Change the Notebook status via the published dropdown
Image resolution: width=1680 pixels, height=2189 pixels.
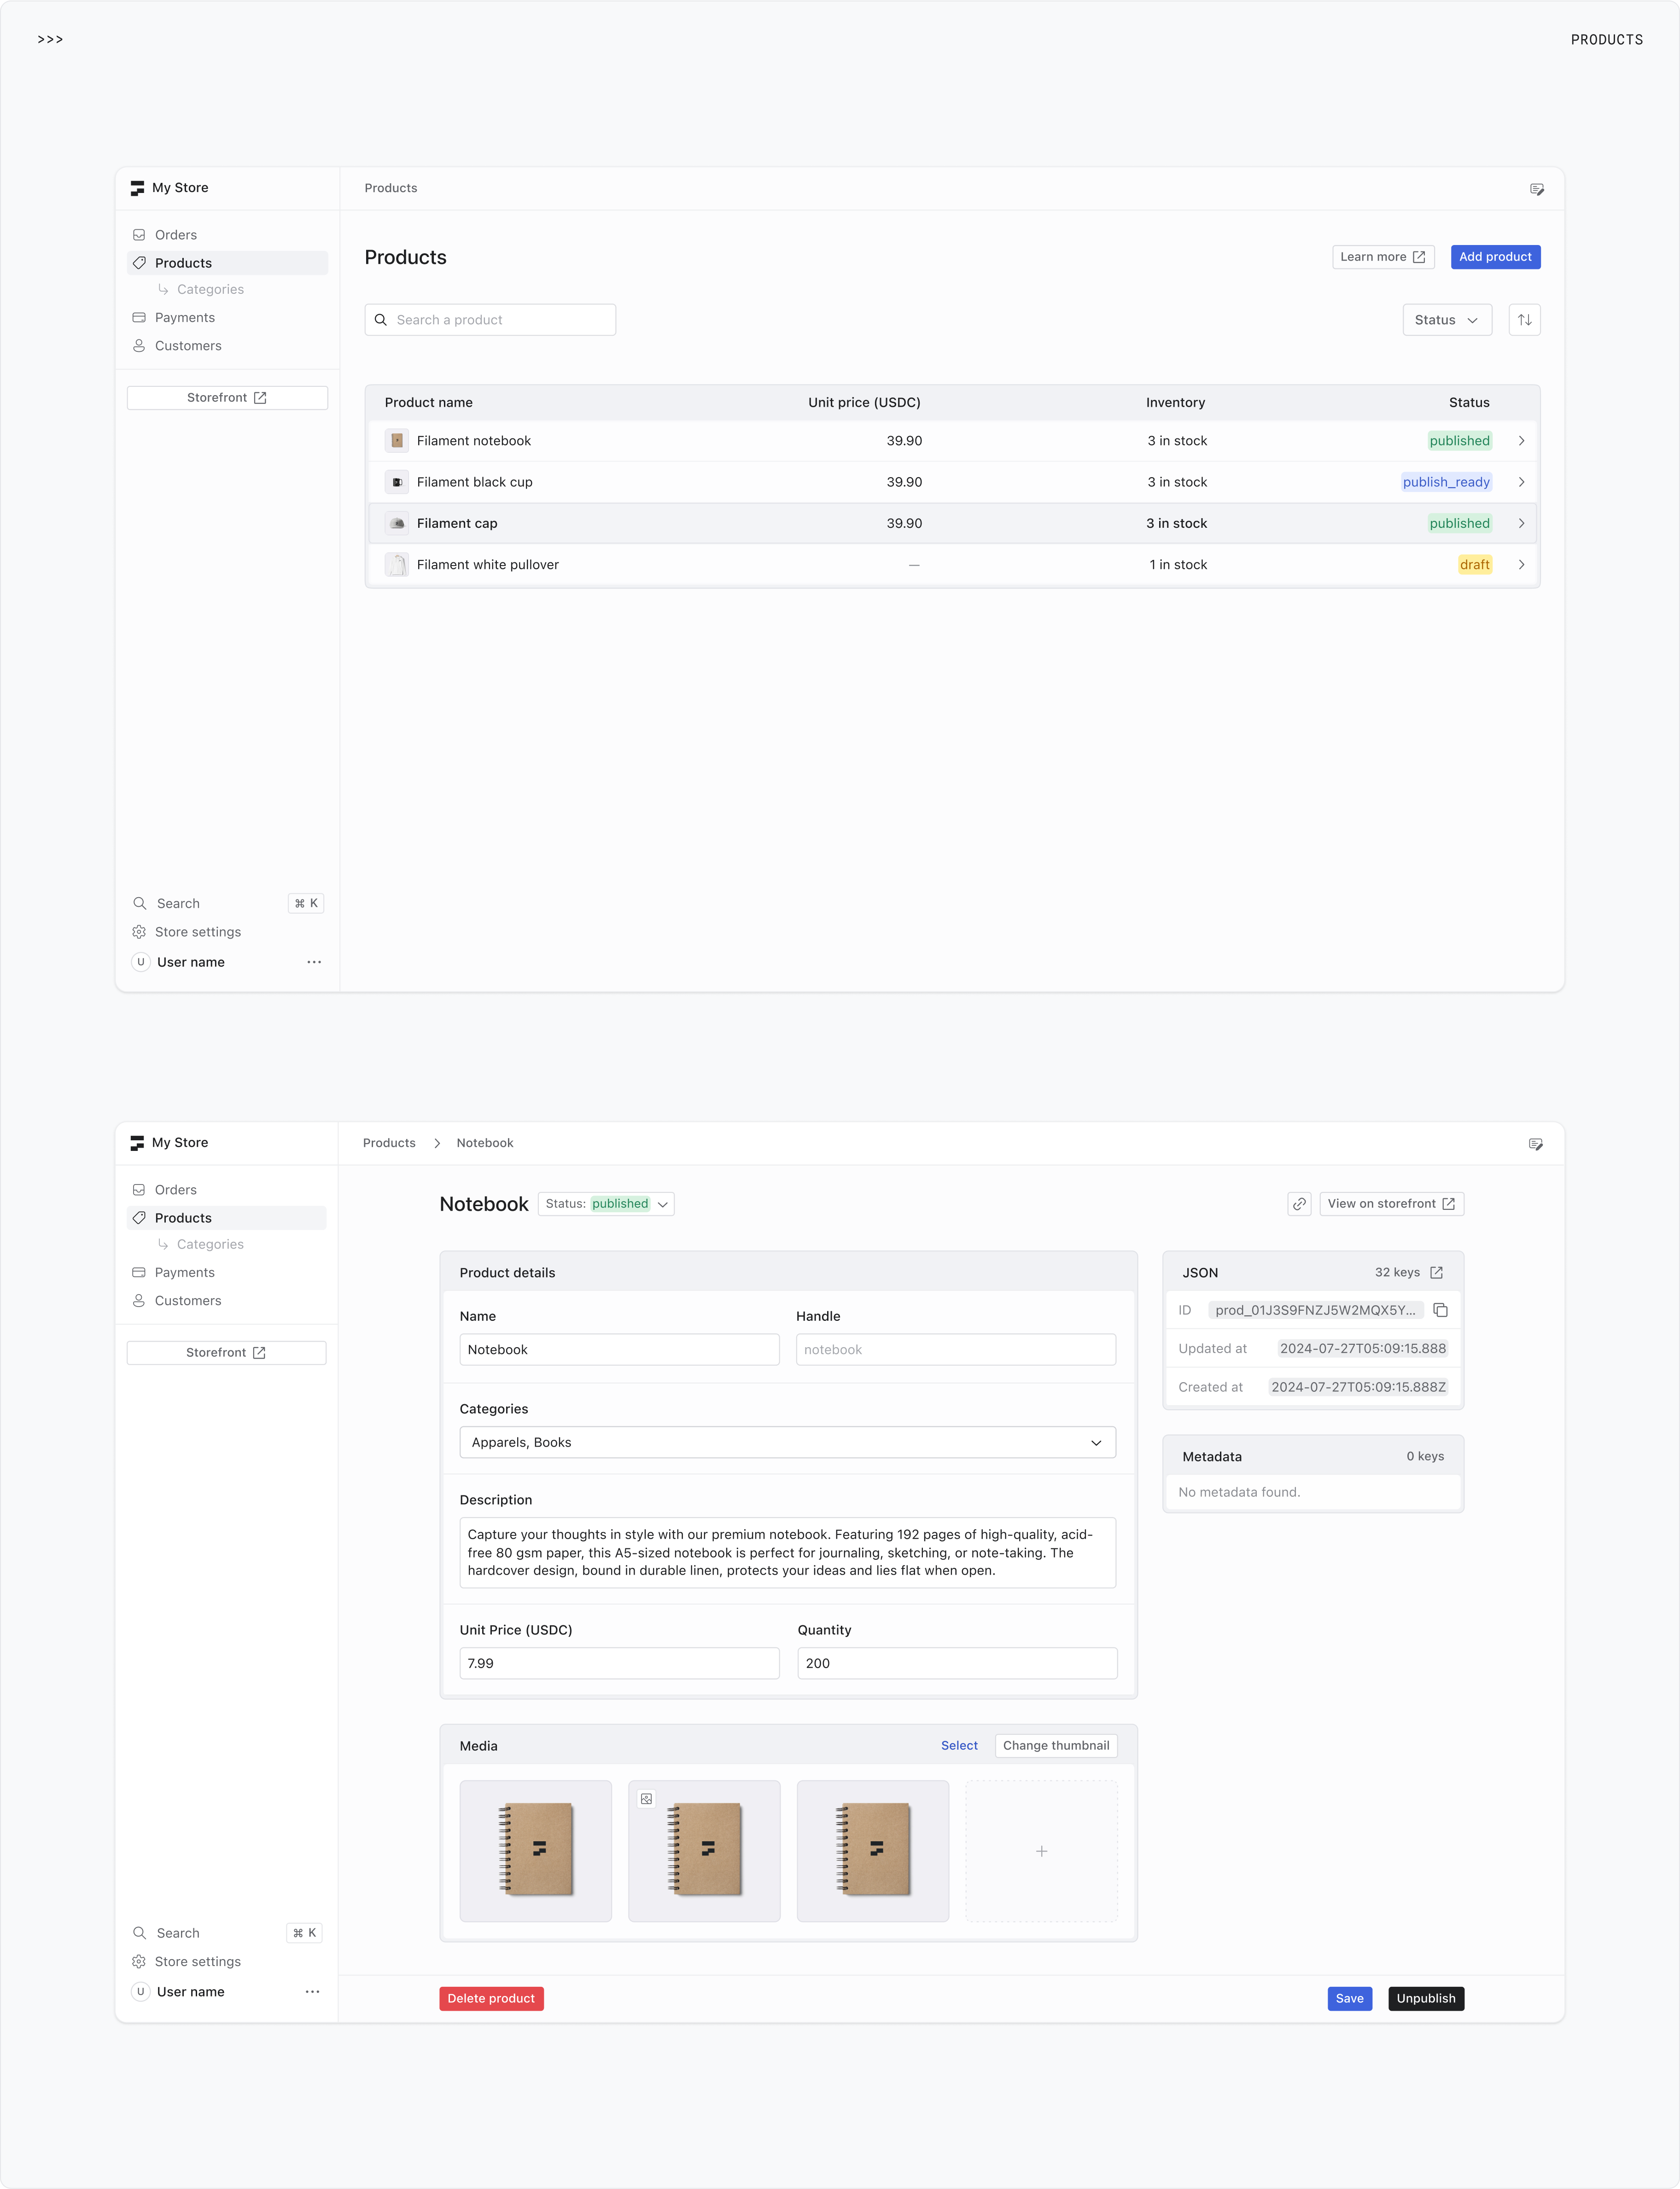605,1204
